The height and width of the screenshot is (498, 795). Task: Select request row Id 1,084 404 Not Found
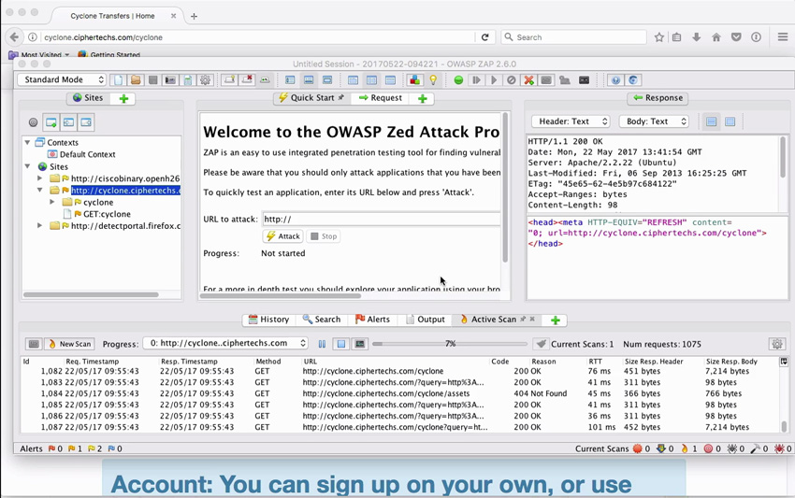[399, 393]
